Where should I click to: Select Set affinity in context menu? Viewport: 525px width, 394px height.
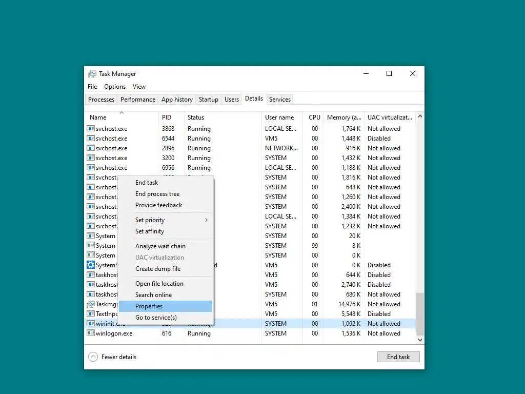point(166,231)
